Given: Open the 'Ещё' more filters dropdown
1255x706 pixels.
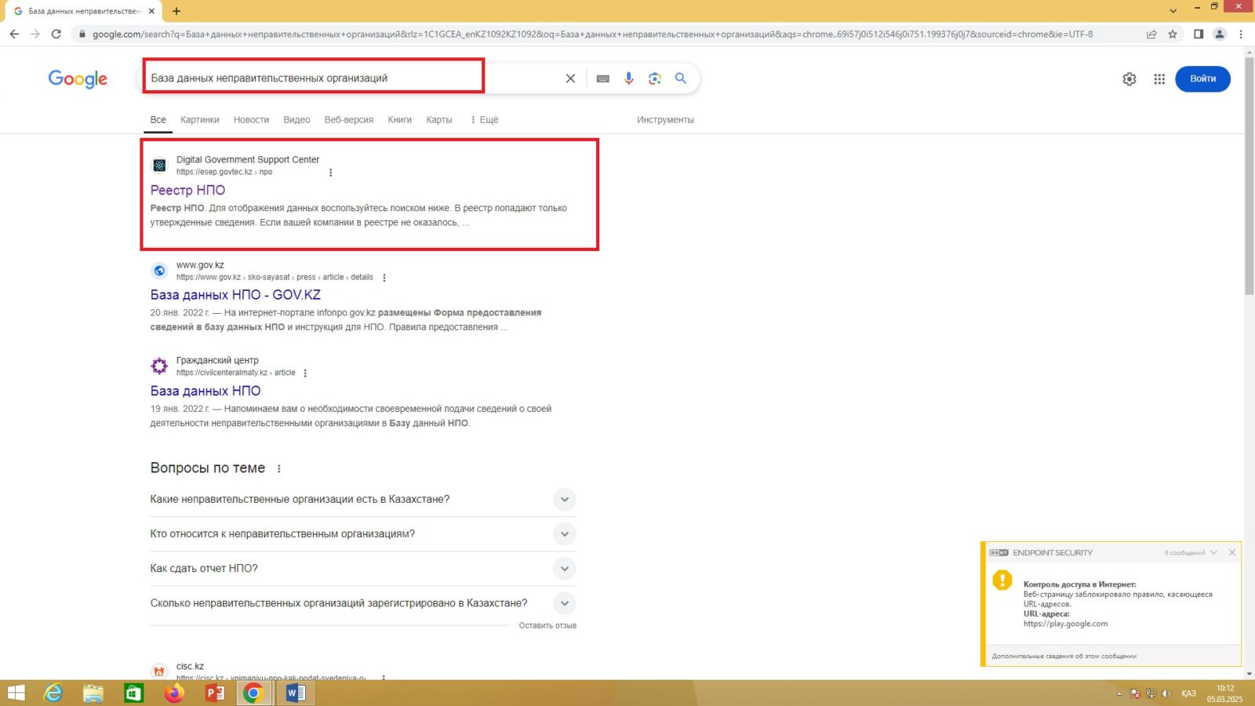Looking at the screenshot, I should (484, 120).
